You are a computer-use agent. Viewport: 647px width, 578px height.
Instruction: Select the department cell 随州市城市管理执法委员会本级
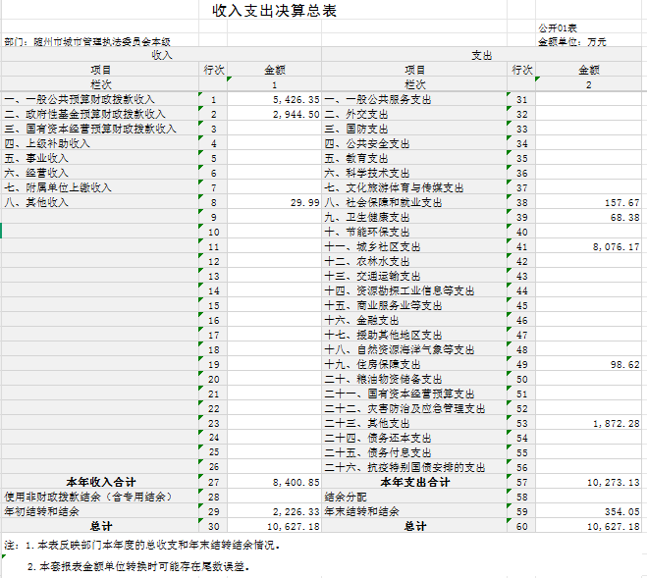[x=88, y=42]
